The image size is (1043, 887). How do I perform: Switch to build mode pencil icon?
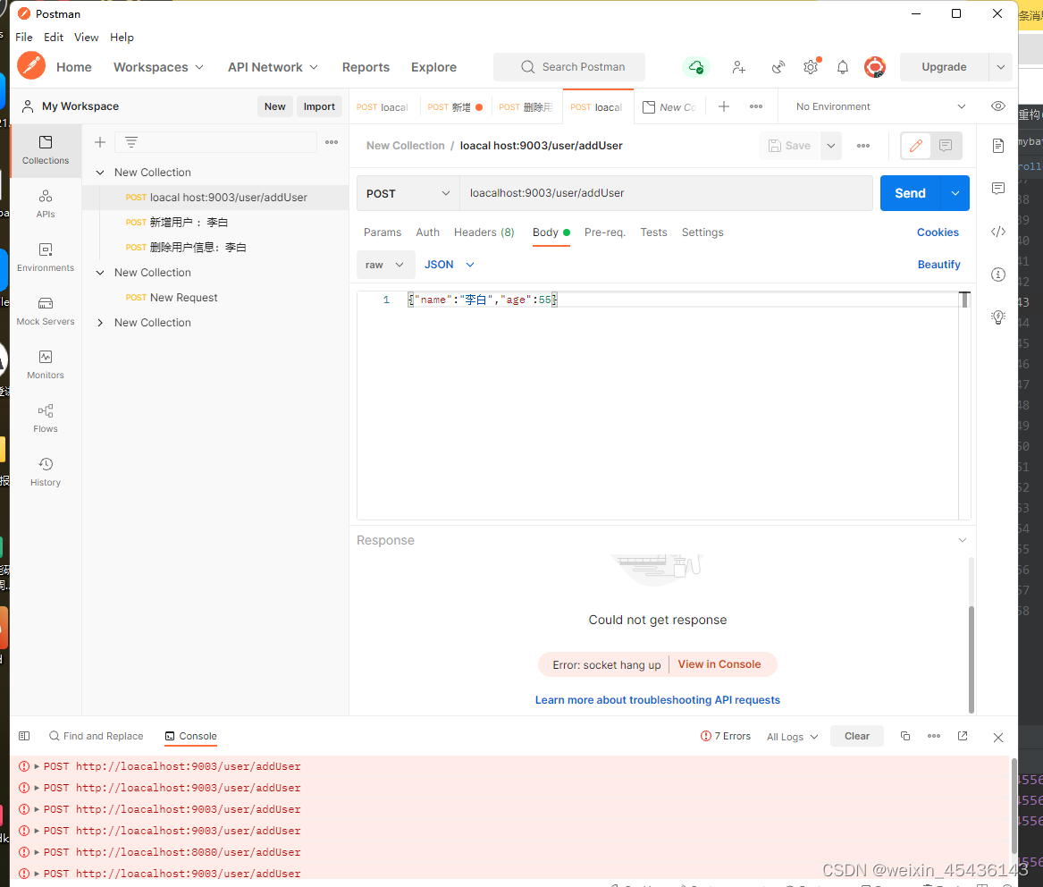916,146
